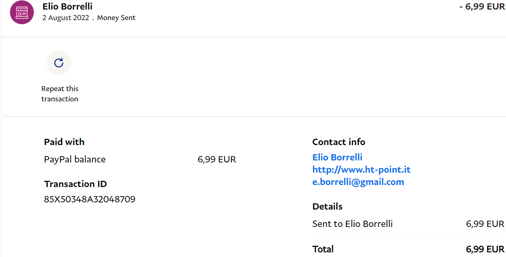Viewport: 506px width, 257px height.
Task: Click the 'Paid with' heading
Action: tap(64, 142)
